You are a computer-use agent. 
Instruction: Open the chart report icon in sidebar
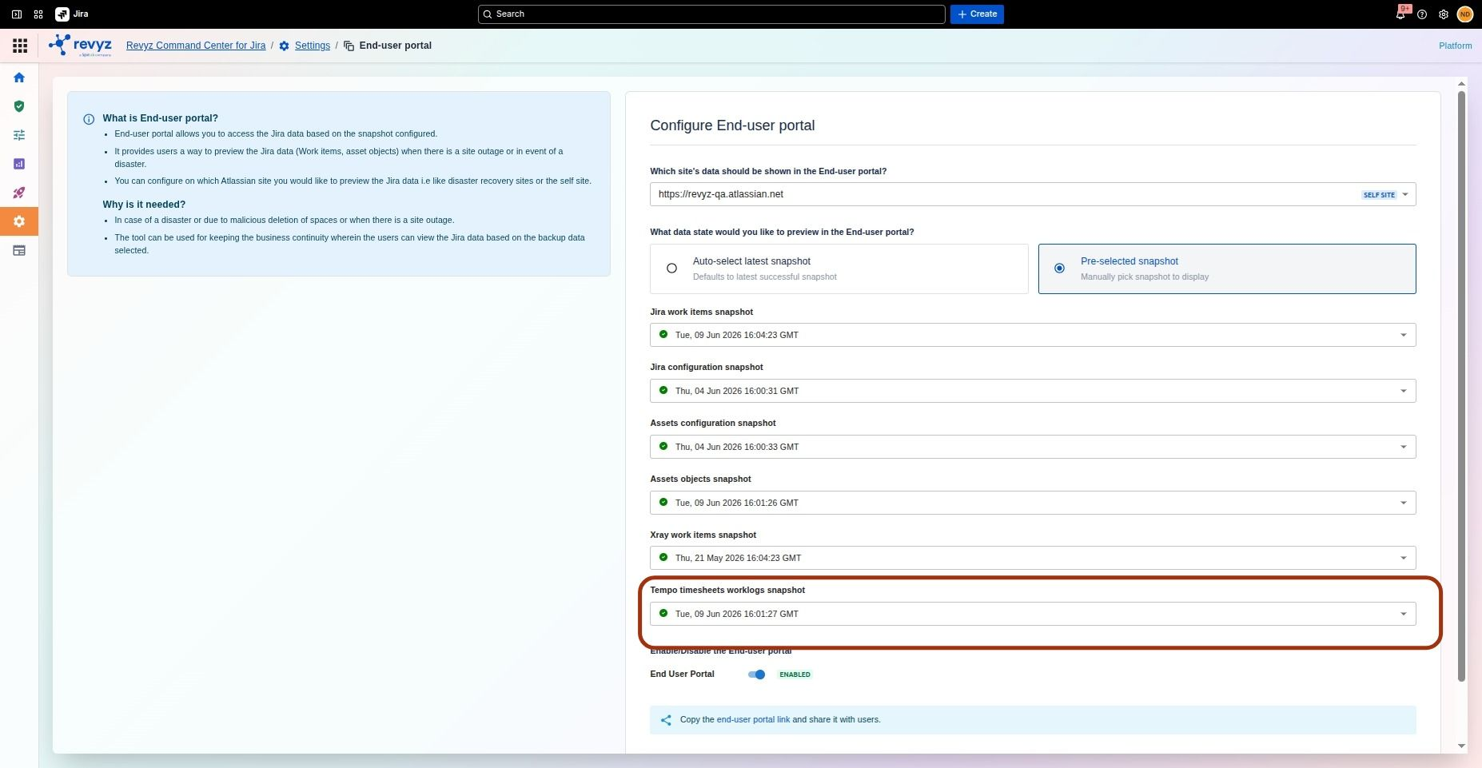click(19, 164)
